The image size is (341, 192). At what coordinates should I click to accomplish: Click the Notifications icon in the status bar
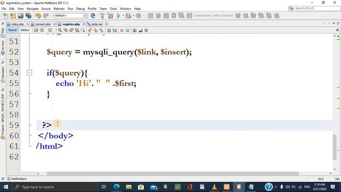click(9, 179)
